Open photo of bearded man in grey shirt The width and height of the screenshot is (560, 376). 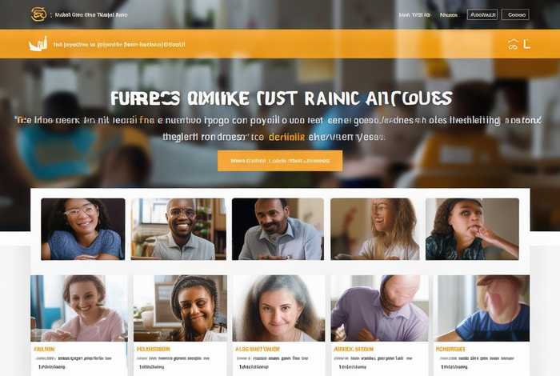click(278, 229)
